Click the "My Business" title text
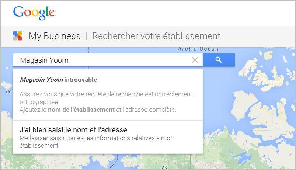This screenshot has width=296, height=170. pyautogui.click(x=55, y=36)
